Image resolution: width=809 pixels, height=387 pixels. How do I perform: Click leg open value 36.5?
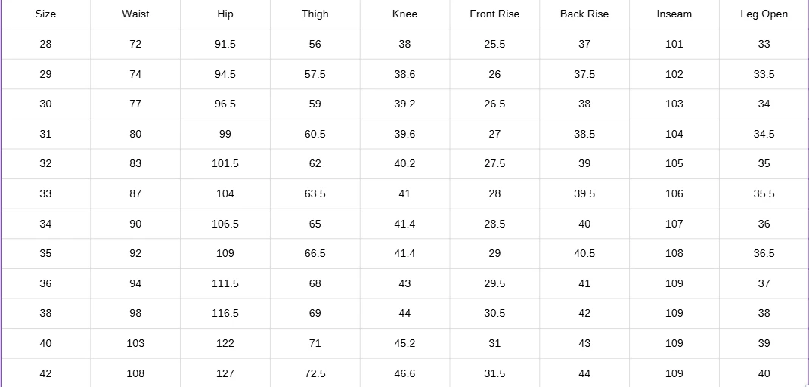[x=764, y=253]
